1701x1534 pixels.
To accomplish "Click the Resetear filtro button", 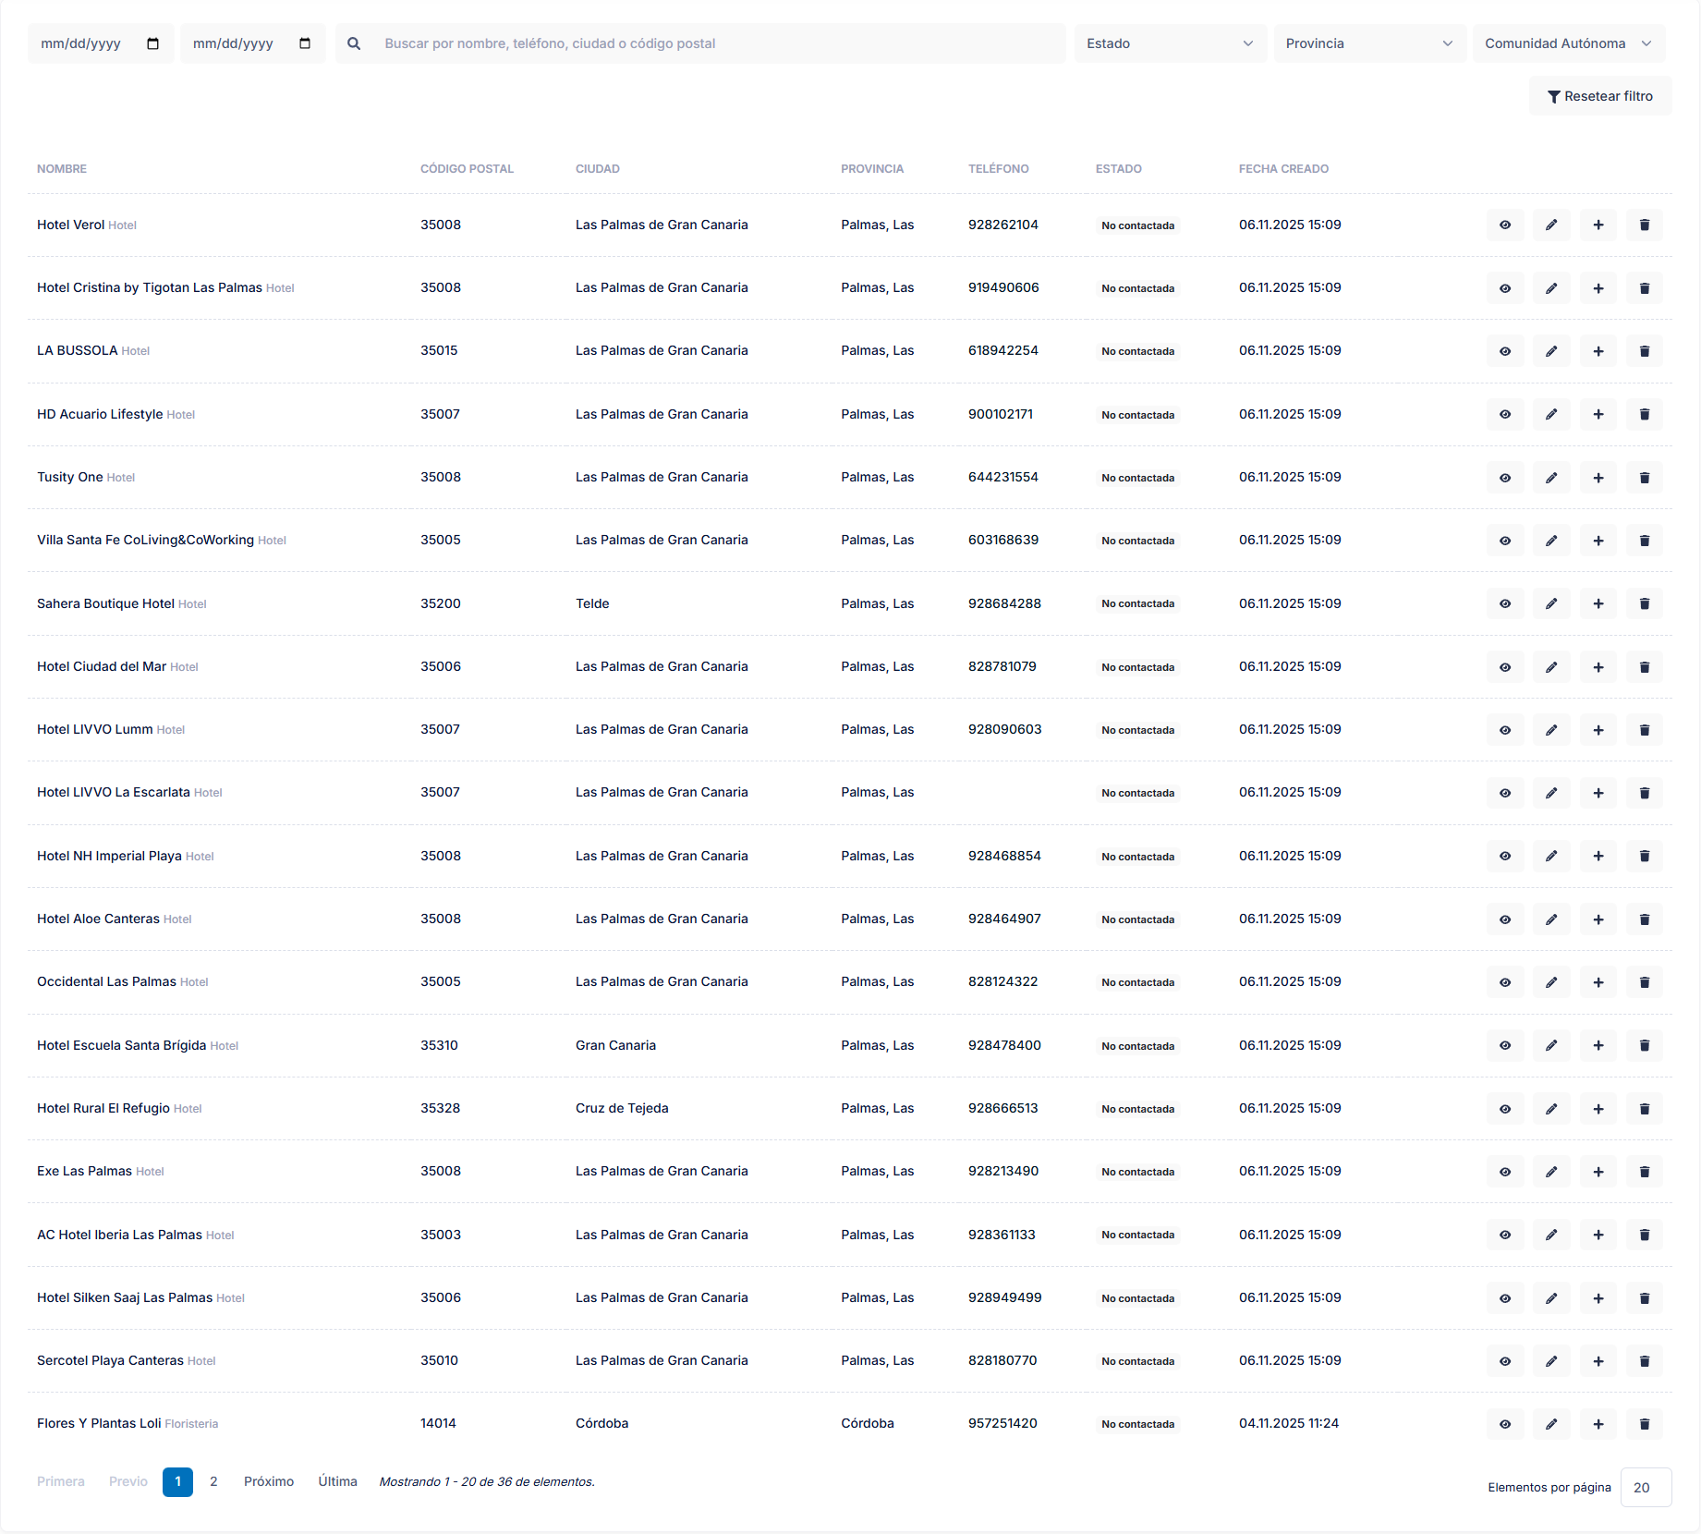I will point(1599,96).
